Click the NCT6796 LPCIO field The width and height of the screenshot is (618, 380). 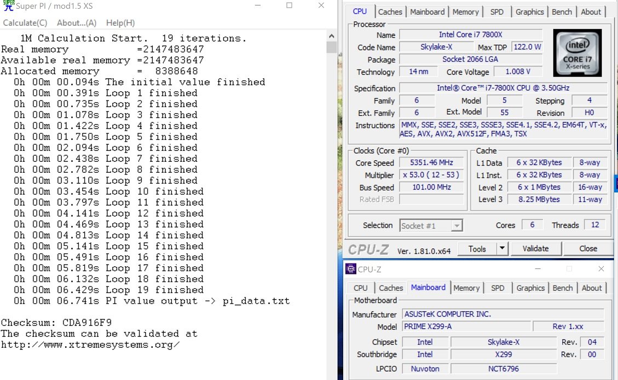(x=503, y=369)
